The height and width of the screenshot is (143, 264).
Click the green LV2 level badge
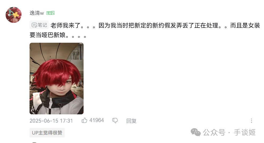click(50, 13)
